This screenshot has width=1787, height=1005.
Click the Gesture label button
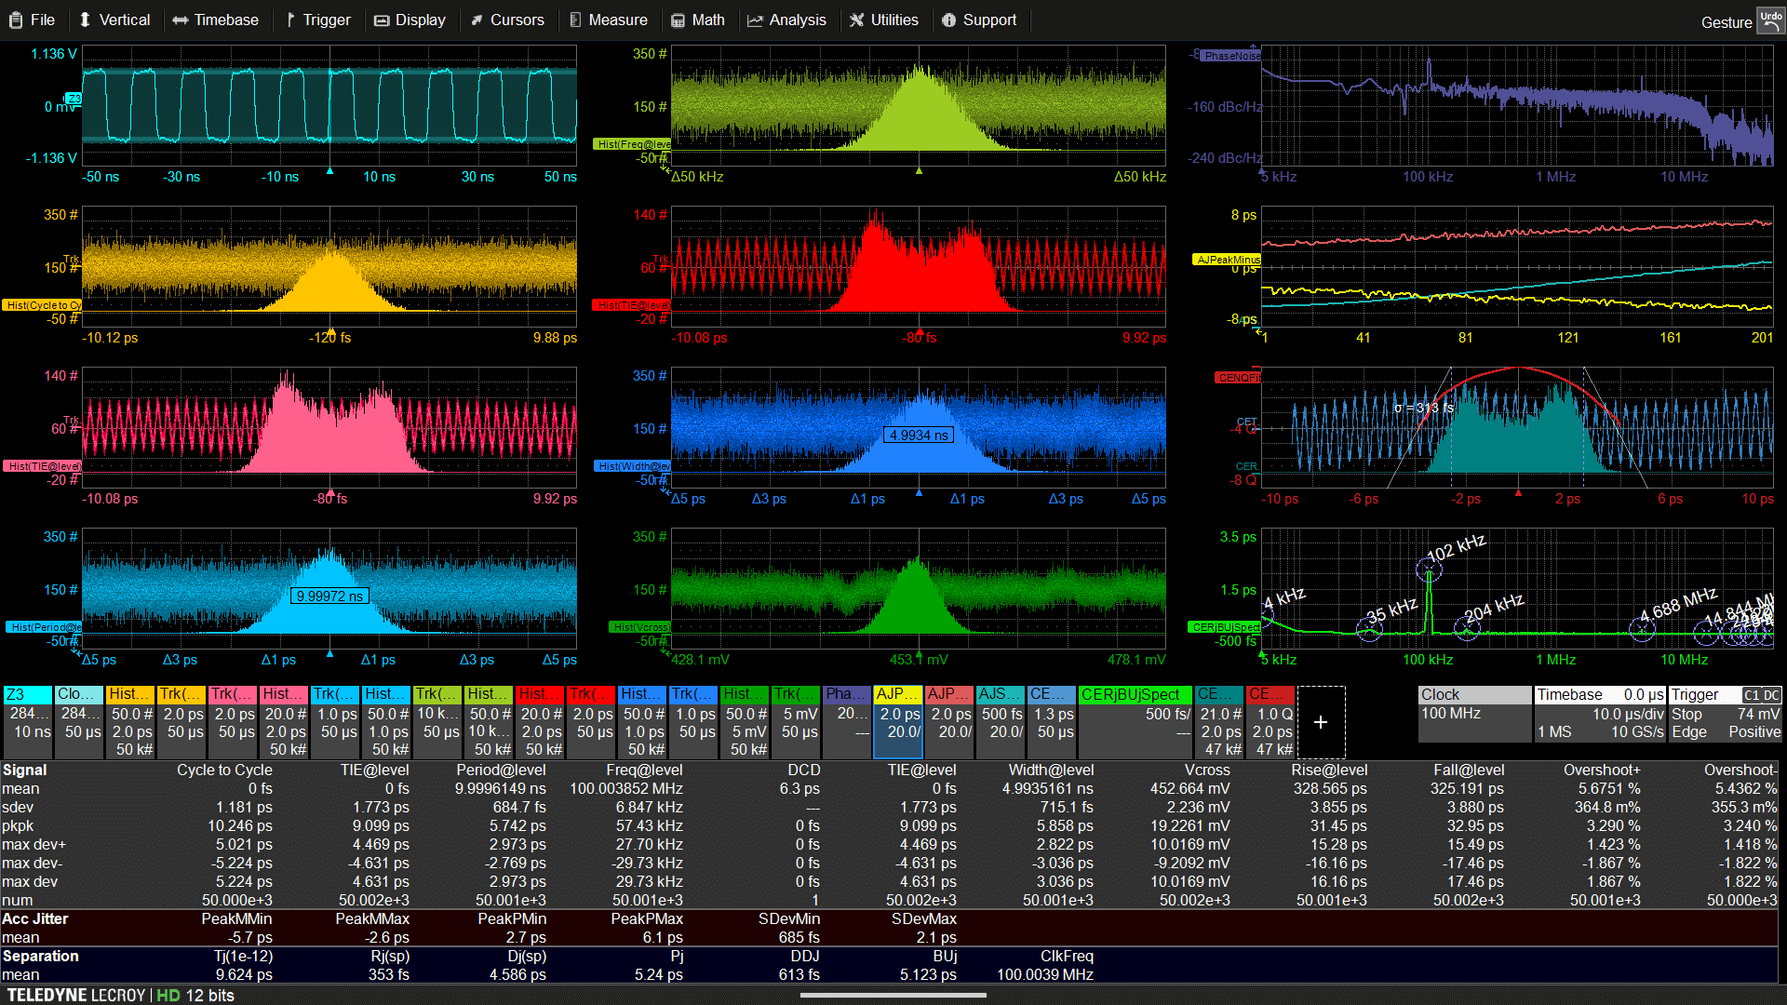[x=1726, y=22]
